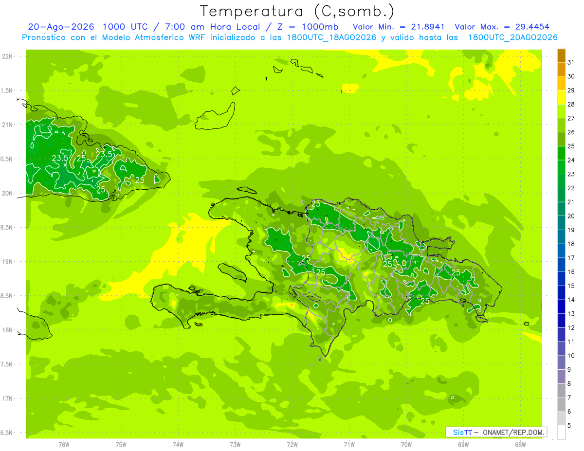Click the '22N' latitude axis label
The image size is (584, 451).
[x=7, y=56]
